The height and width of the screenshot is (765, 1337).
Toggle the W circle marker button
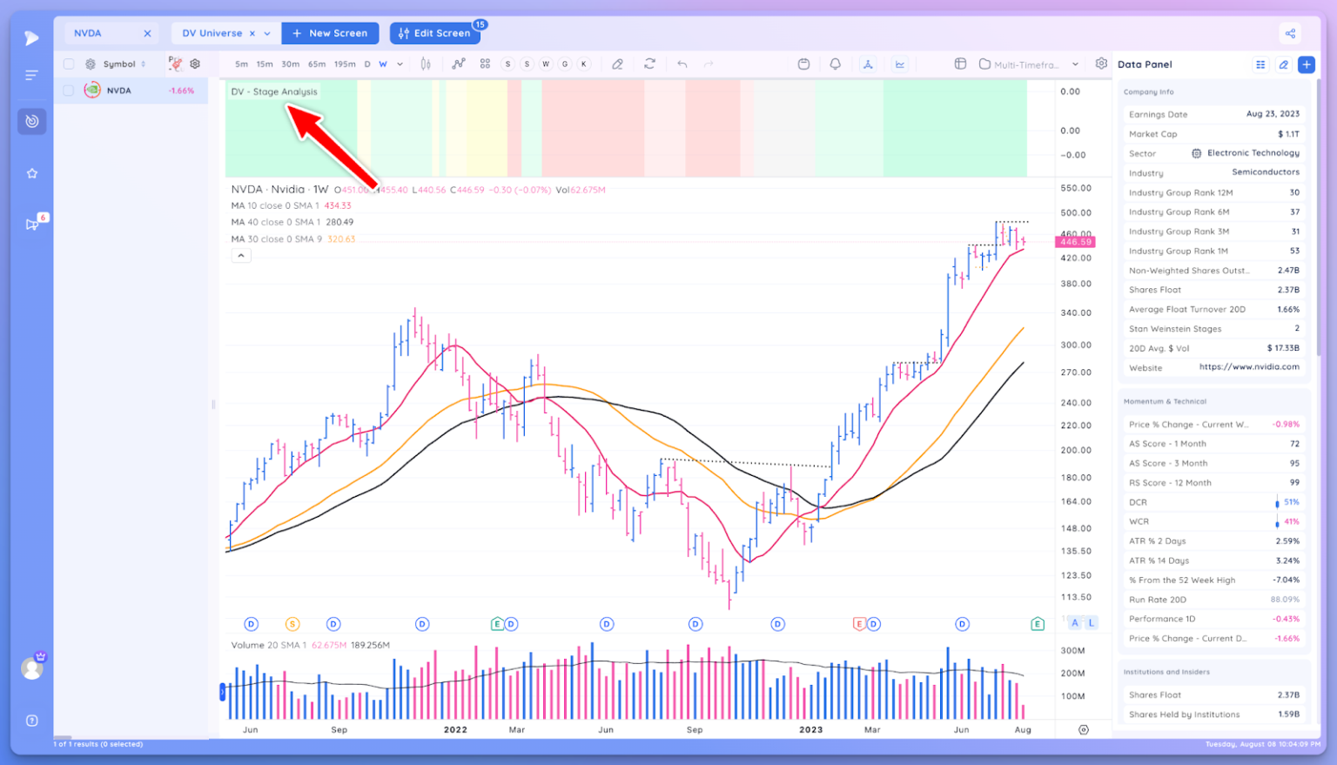coord(546,64)
